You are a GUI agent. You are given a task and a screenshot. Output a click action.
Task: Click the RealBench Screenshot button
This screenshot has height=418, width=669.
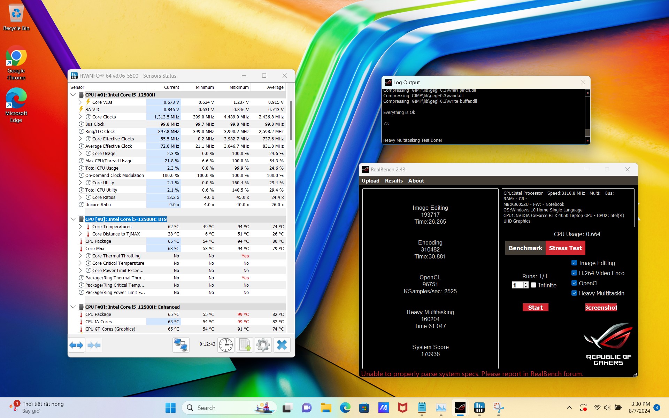tap(601, 307)
